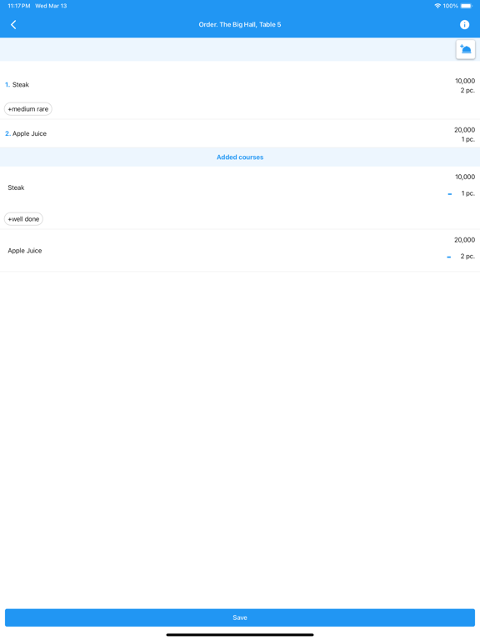Tap the 20,000 price of added Apple Juice
This screenshot has width=480, height=640.
(464, 240)
